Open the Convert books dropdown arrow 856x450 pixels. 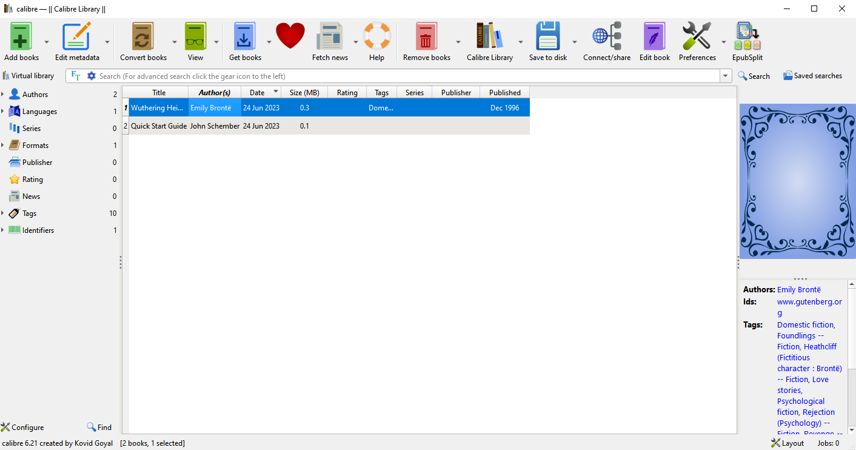(175, 42)
